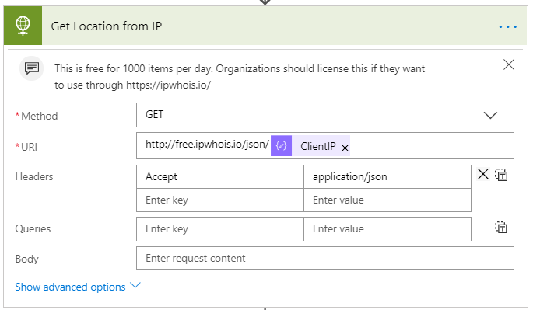Click the empty Headers value field
533x310 pixels.
[x=387, y=200]
